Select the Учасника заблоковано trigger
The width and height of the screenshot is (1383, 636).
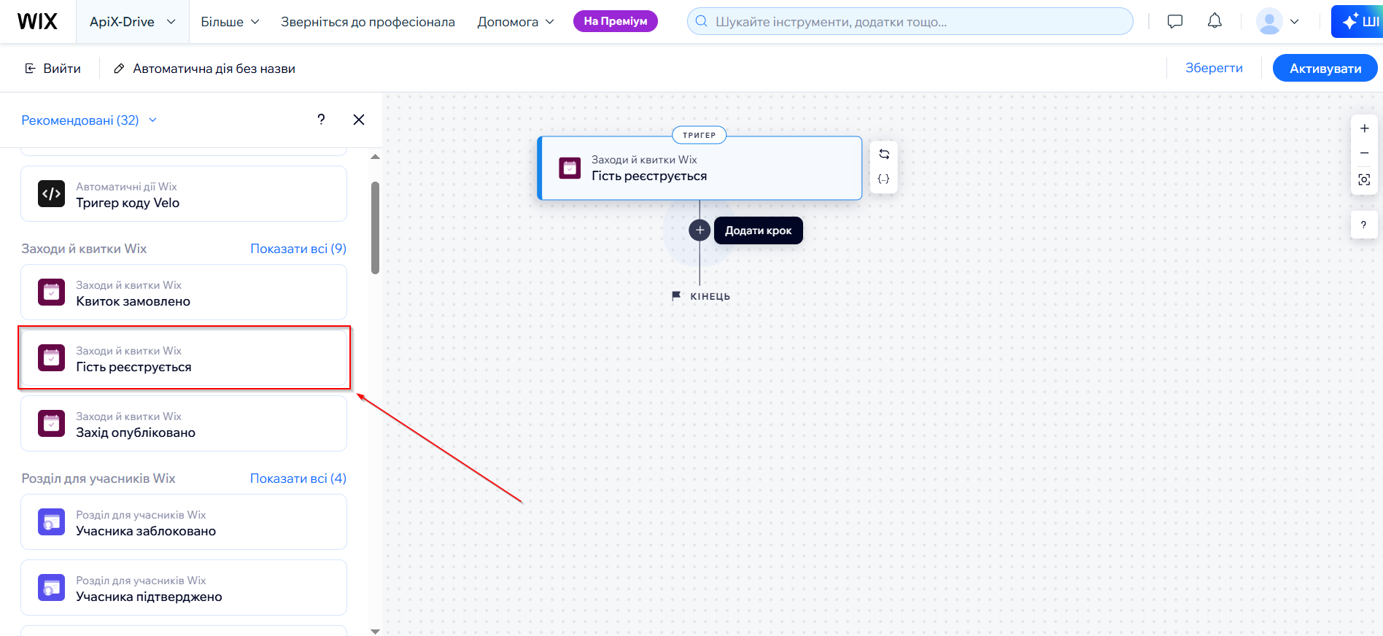point(184,522)
